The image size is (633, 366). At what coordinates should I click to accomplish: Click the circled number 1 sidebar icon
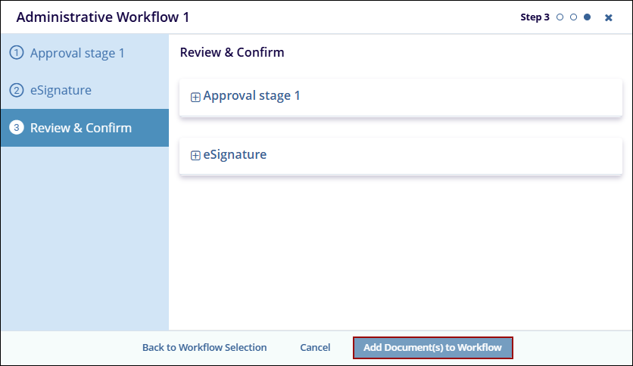[x=16, y=53]
